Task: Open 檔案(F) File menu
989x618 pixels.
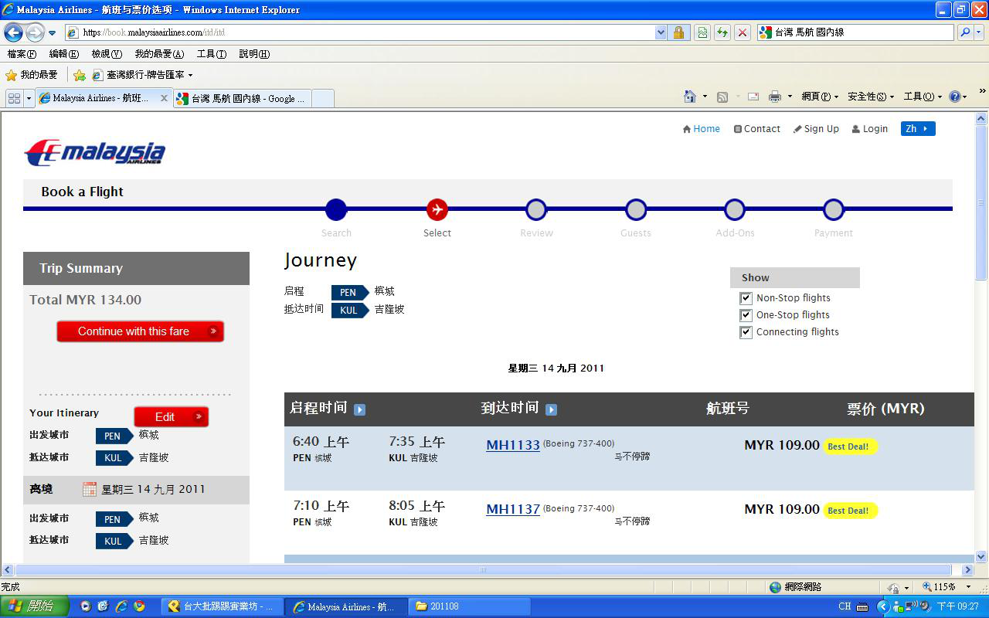Action: pos(22,54)
